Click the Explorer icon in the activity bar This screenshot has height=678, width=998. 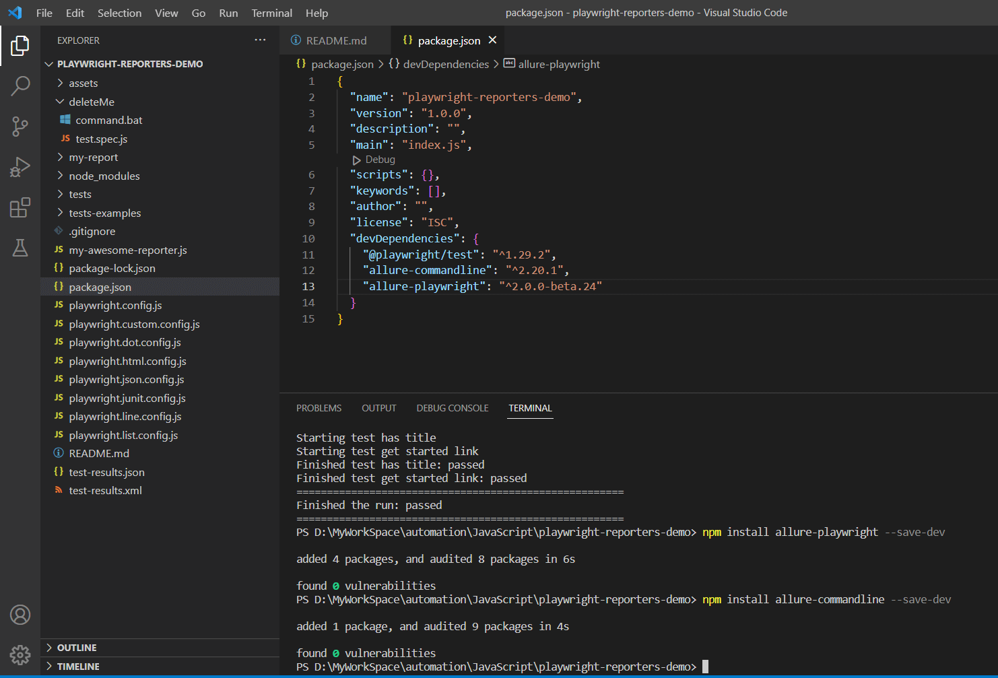coord(20,45)
